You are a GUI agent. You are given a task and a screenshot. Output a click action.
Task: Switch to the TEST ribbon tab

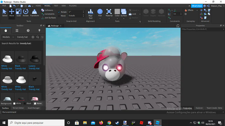[x=56, y=6]
